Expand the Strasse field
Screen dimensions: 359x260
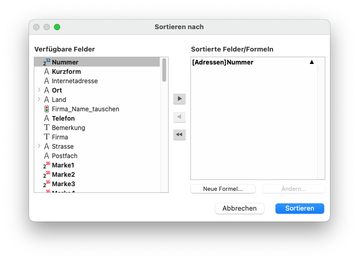click(x=39, y=147)
